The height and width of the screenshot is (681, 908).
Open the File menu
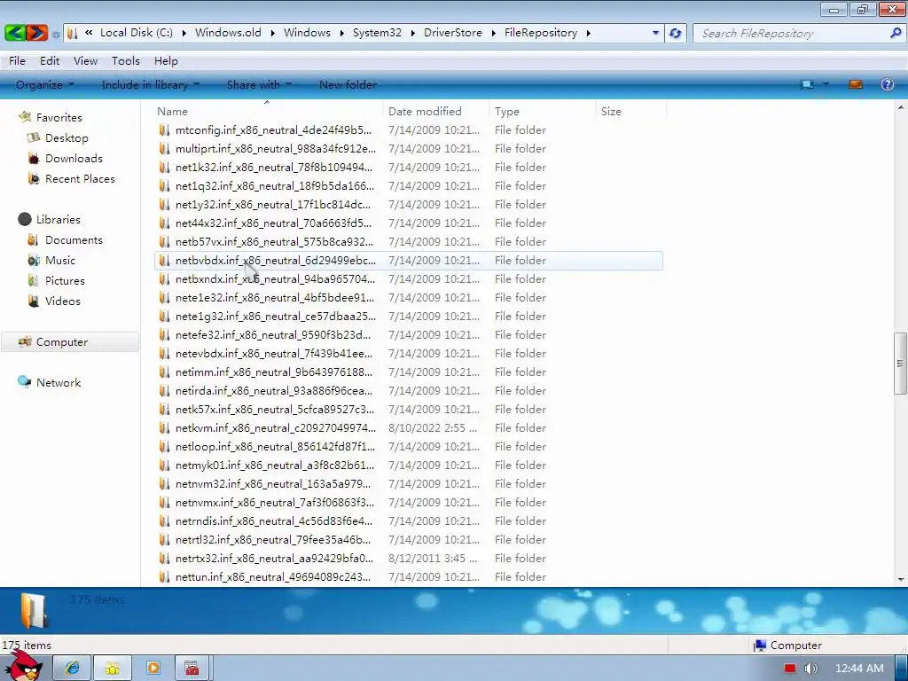(x=17, y=61)
